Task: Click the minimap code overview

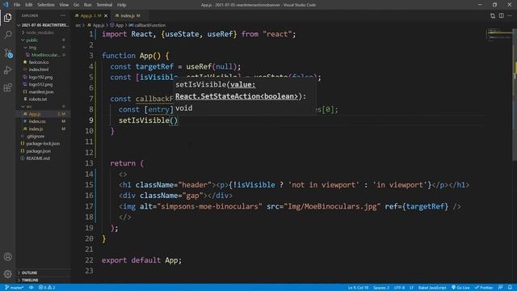Action: point(499,34)
